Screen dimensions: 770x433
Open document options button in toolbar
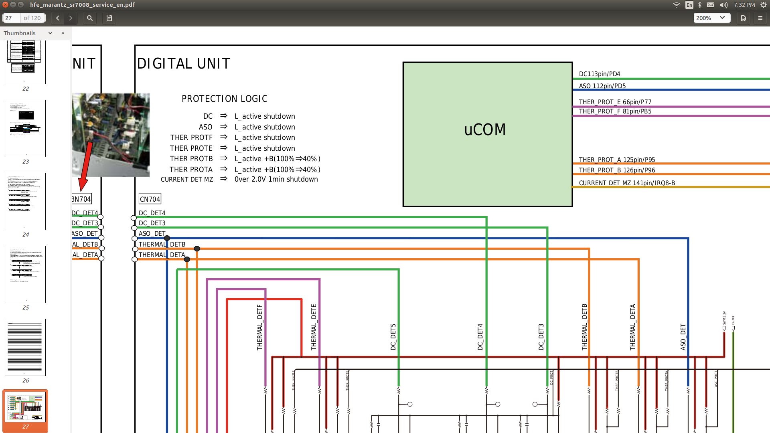[744, 18]
